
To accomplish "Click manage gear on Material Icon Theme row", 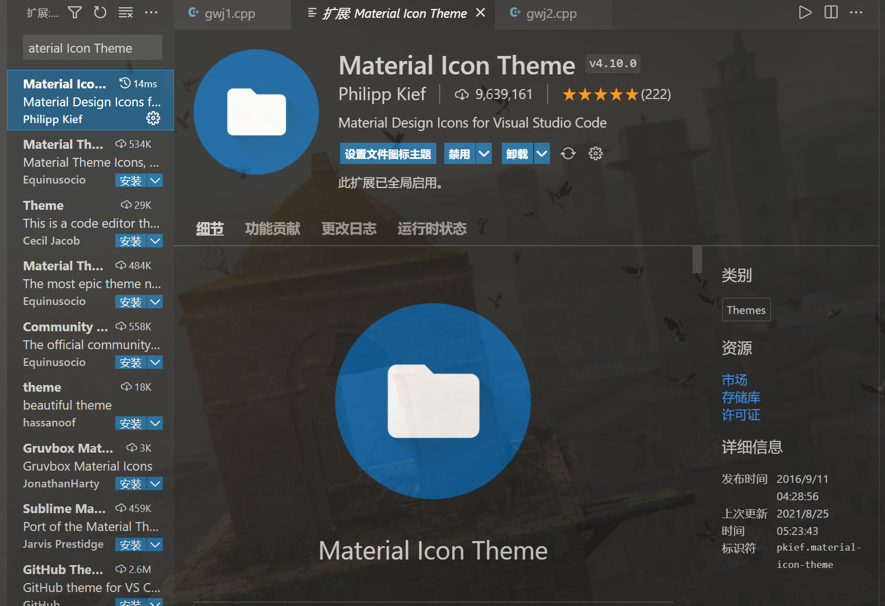I will click(x=153, y=118).
